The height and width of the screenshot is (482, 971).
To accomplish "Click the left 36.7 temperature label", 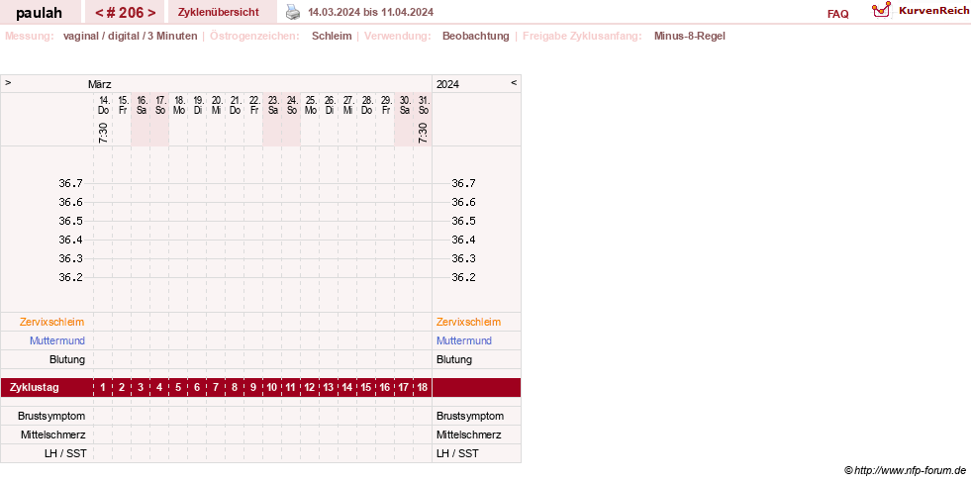I will (70, 183).
